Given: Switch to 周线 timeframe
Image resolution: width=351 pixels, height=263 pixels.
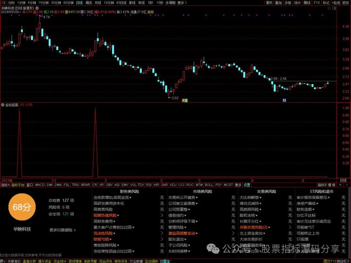Looking at the screenshot, I should 89,3.
